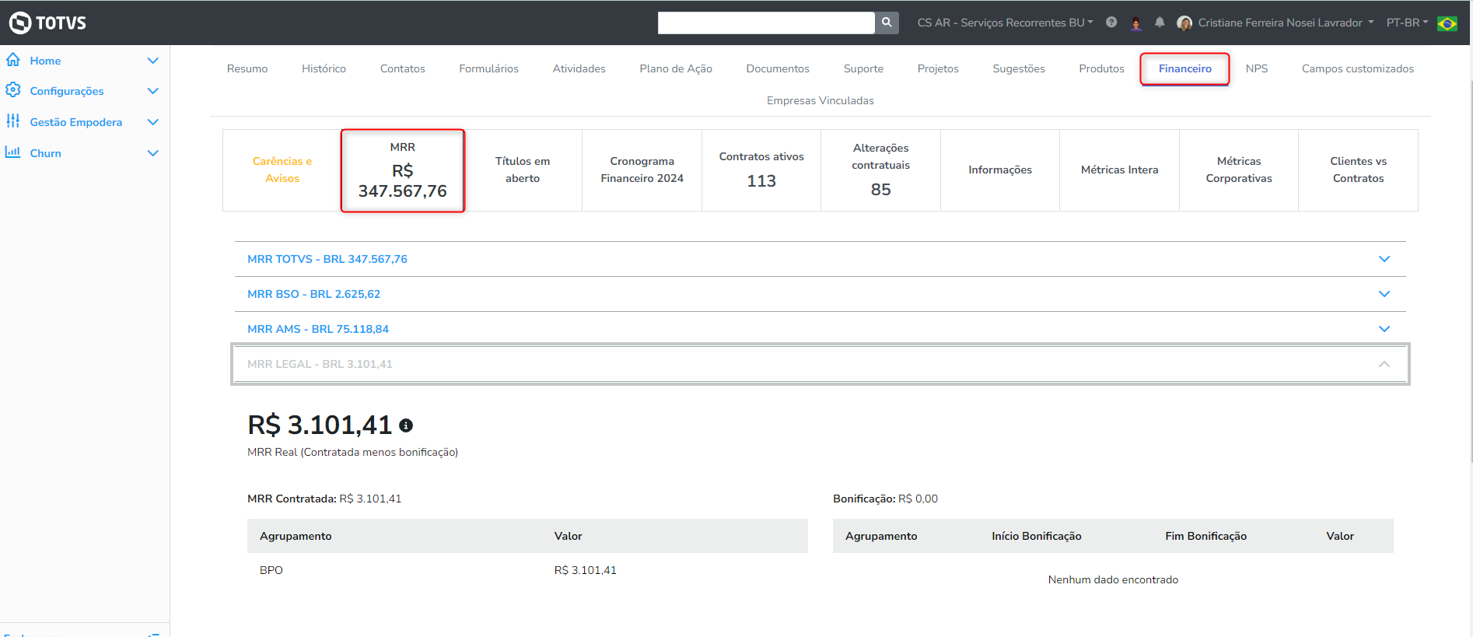Switch to the Resumo tab

coord(247,68)
